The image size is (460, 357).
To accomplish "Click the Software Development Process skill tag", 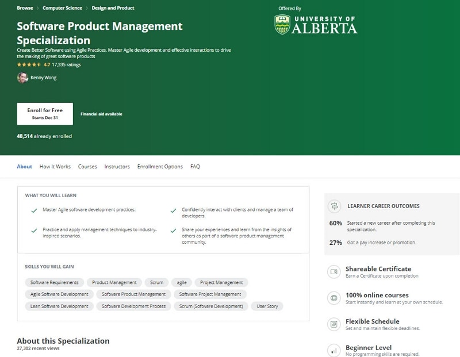I will tap(134, 306).
